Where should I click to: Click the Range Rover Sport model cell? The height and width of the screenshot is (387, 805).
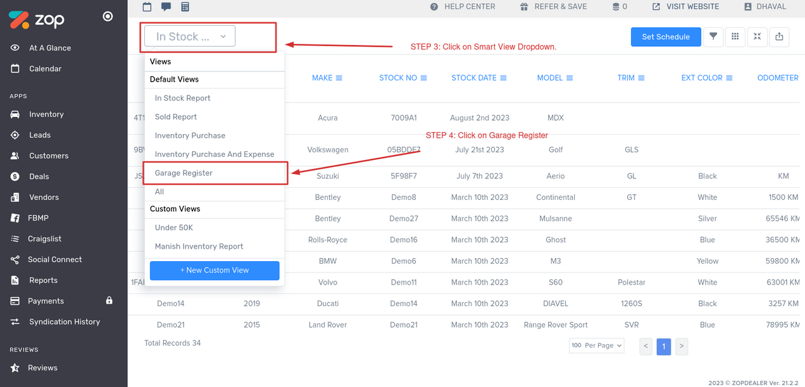(x=556, y=325)
